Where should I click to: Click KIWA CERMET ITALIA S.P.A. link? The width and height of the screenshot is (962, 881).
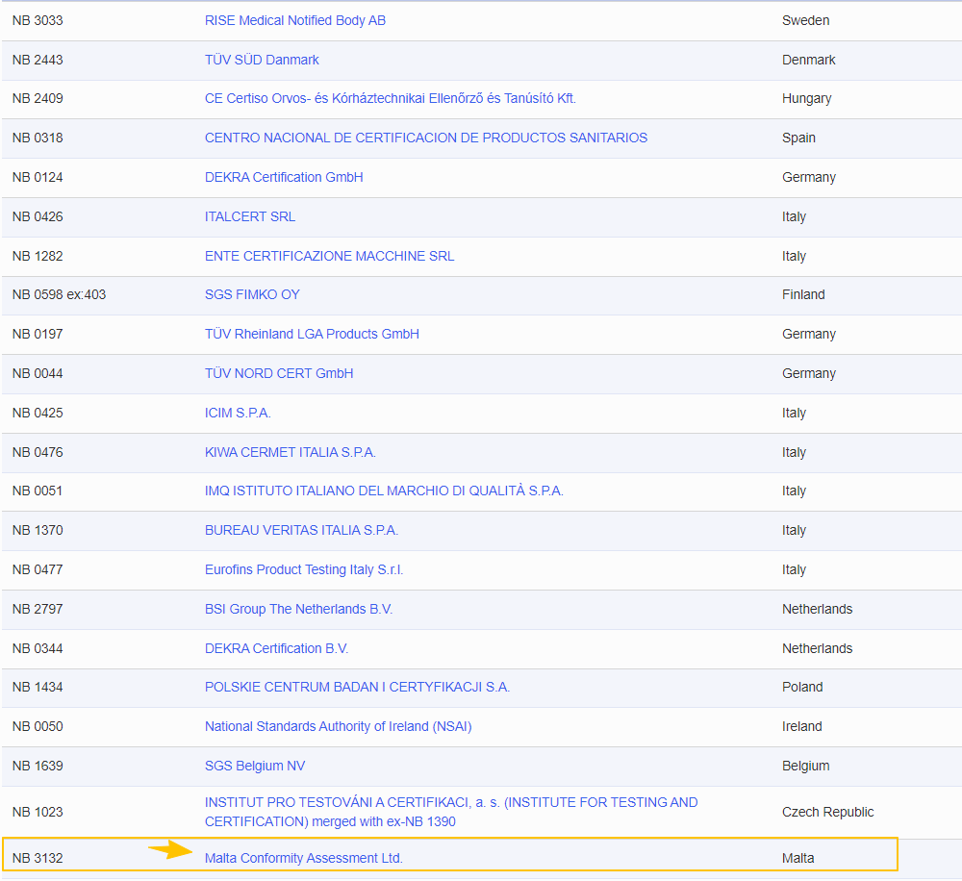tap(291, 452)
